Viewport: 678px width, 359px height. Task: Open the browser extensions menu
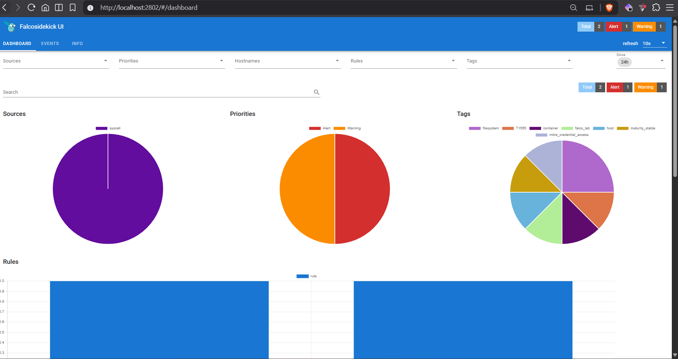point(656,8)
